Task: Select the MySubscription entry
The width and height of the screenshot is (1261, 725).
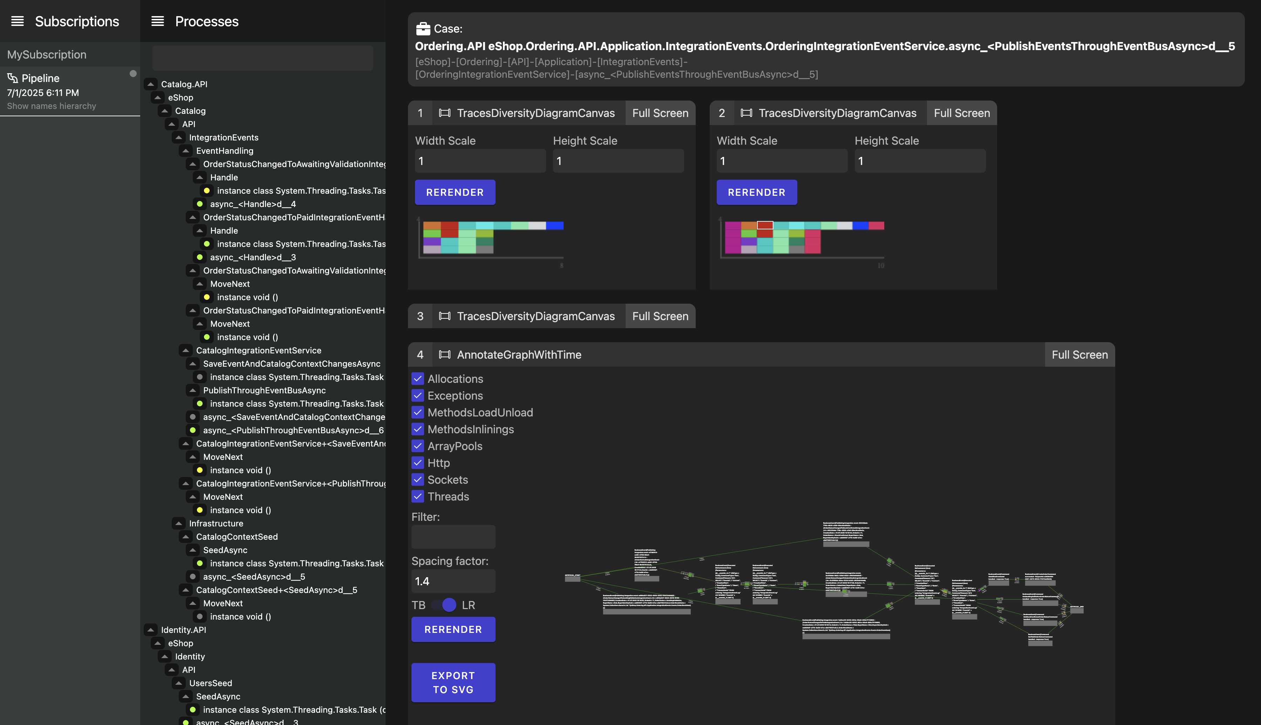Action: [x=70, y=54]
